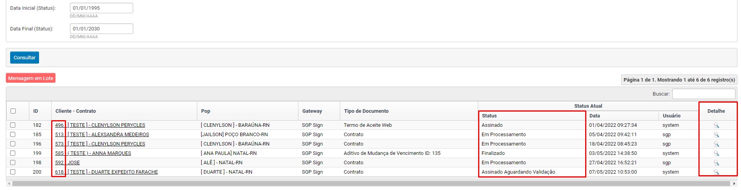Open detail magnifier for record 199

pyautogui.click(x=716, y=153)
